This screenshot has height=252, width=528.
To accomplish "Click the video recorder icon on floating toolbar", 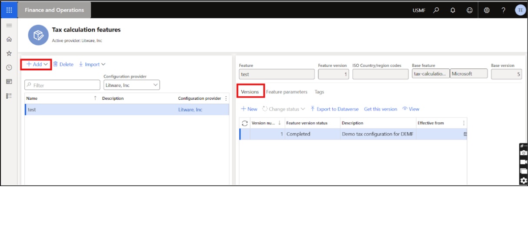I will (x=524, y=162).
